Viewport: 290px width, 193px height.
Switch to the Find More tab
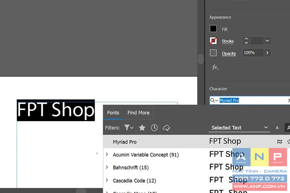[x=138, y=113]
